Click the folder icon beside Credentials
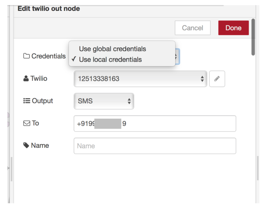The width and height of the screenshot is (265, 218). coord(27,56)
